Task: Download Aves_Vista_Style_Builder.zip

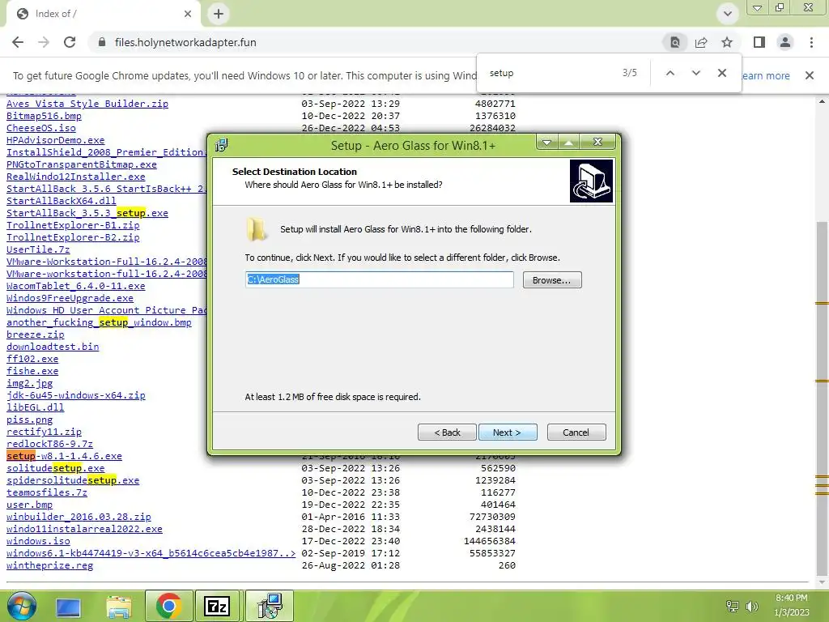Action: 87,104
